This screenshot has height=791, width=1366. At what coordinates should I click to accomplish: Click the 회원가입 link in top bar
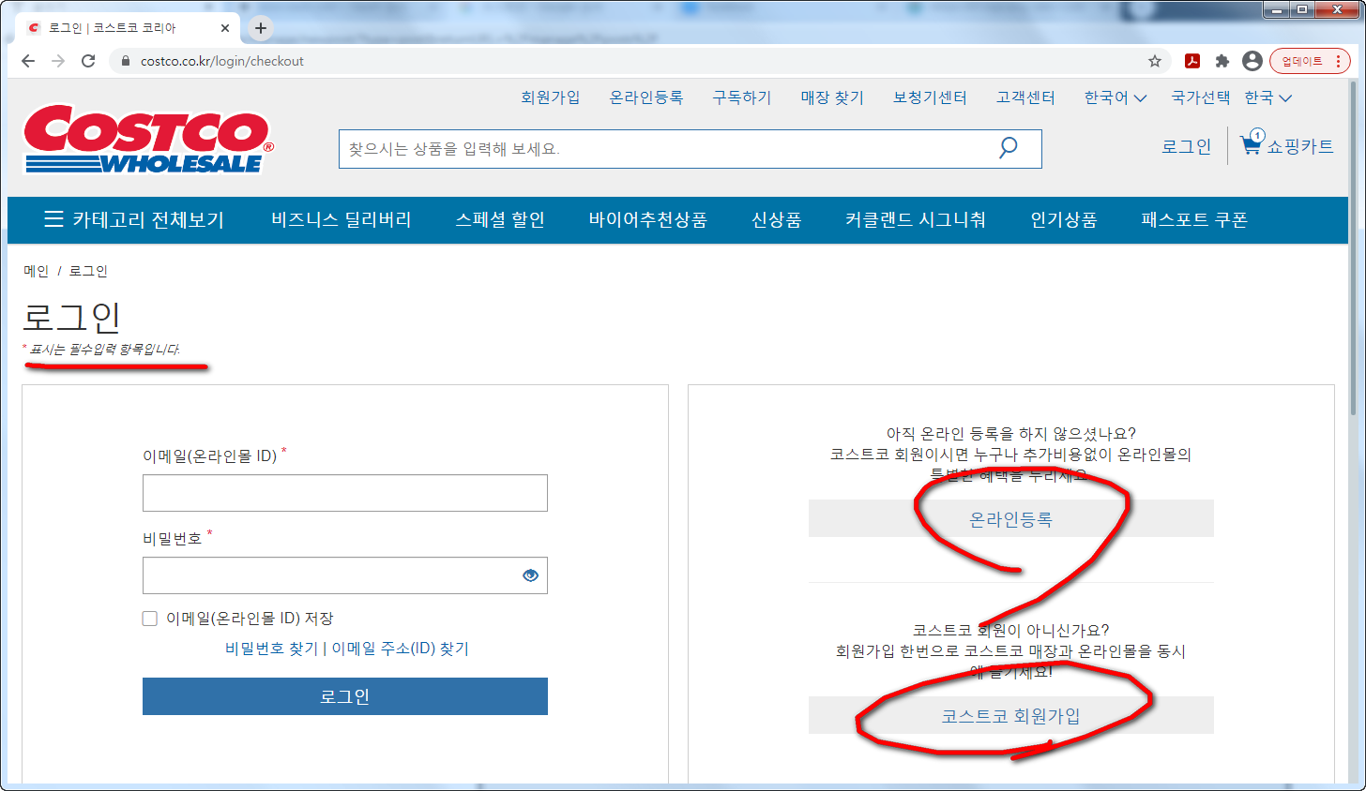coord(551,97)
